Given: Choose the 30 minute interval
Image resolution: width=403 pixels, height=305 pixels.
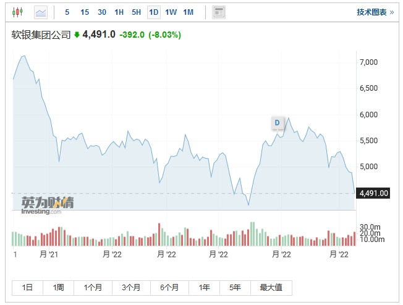Looking at the screenshot, I should click(102, 12).
